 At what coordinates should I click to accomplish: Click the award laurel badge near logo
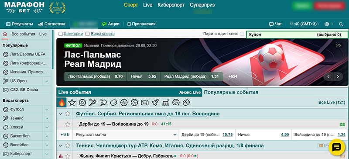[x=58, y=7]
